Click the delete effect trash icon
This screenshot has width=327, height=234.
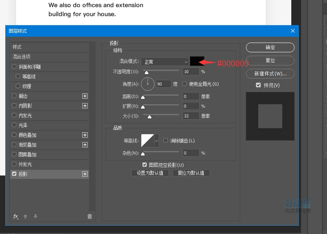click(x=89, y=216)
